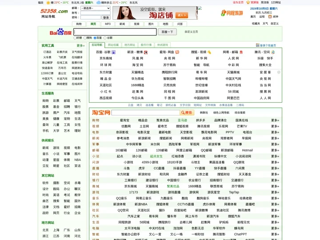Focus the Taobao search input box

coord(146,112)
